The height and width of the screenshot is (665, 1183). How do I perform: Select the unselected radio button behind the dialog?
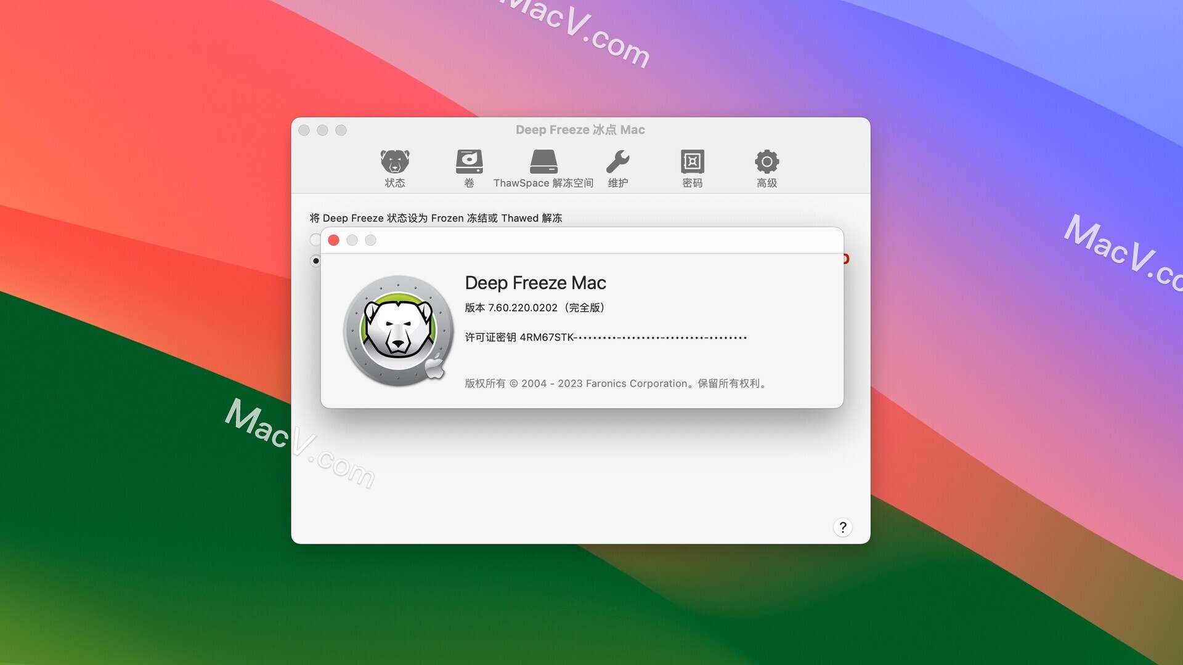click(315, 240)
